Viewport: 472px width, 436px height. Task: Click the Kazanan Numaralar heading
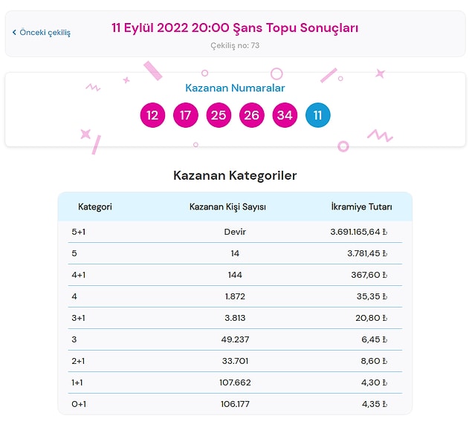tap(235, 88)
